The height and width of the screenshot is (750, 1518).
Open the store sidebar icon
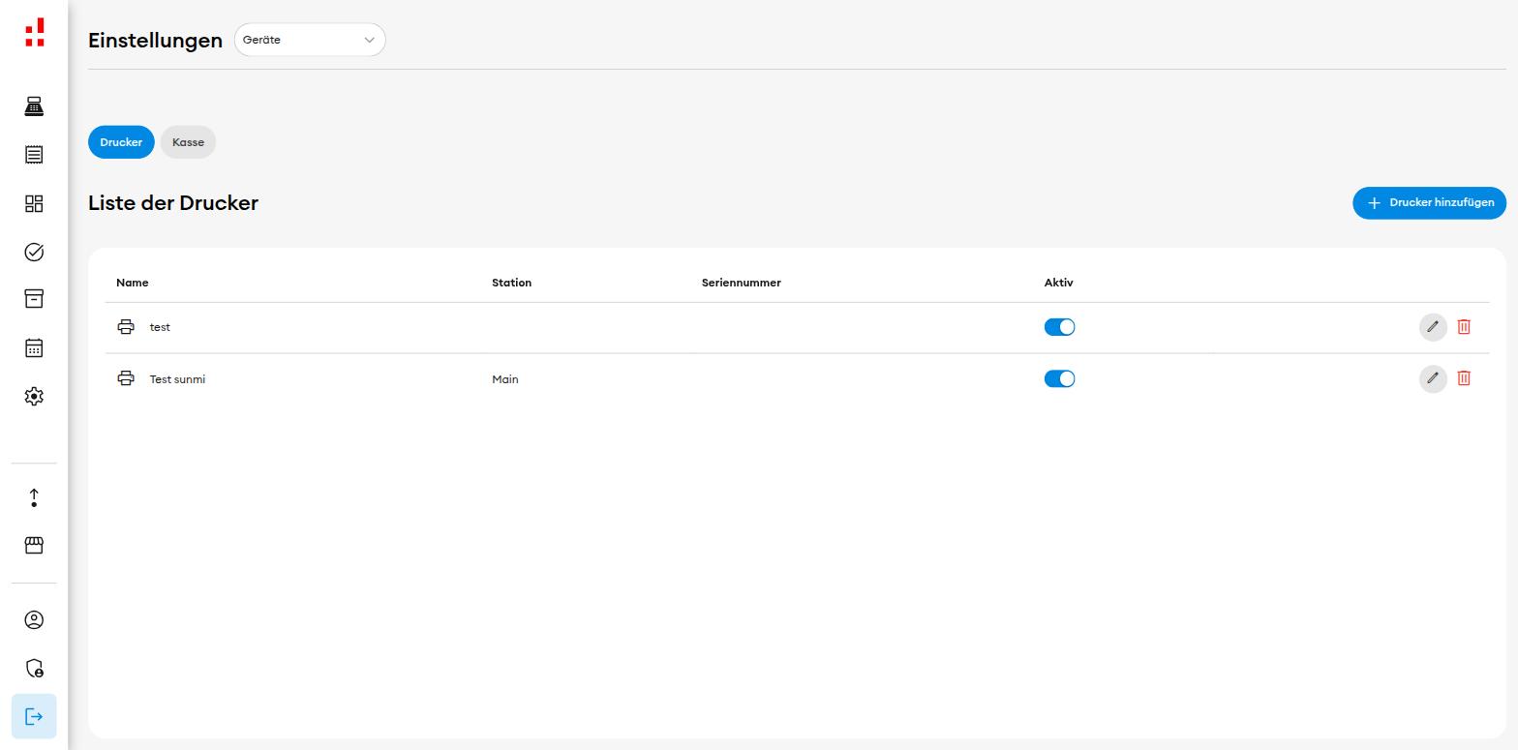(x=34, y=546)
